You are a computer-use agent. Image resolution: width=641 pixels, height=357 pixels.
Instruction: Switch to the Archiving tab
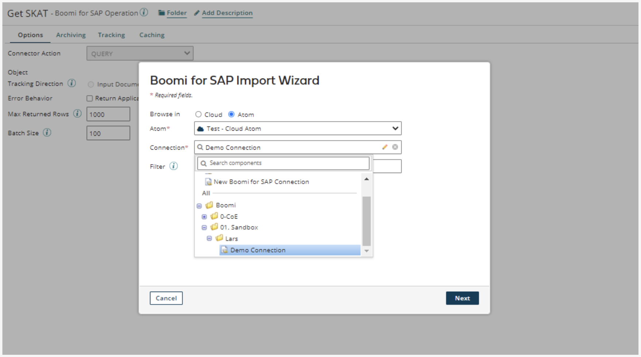(71, 35)
